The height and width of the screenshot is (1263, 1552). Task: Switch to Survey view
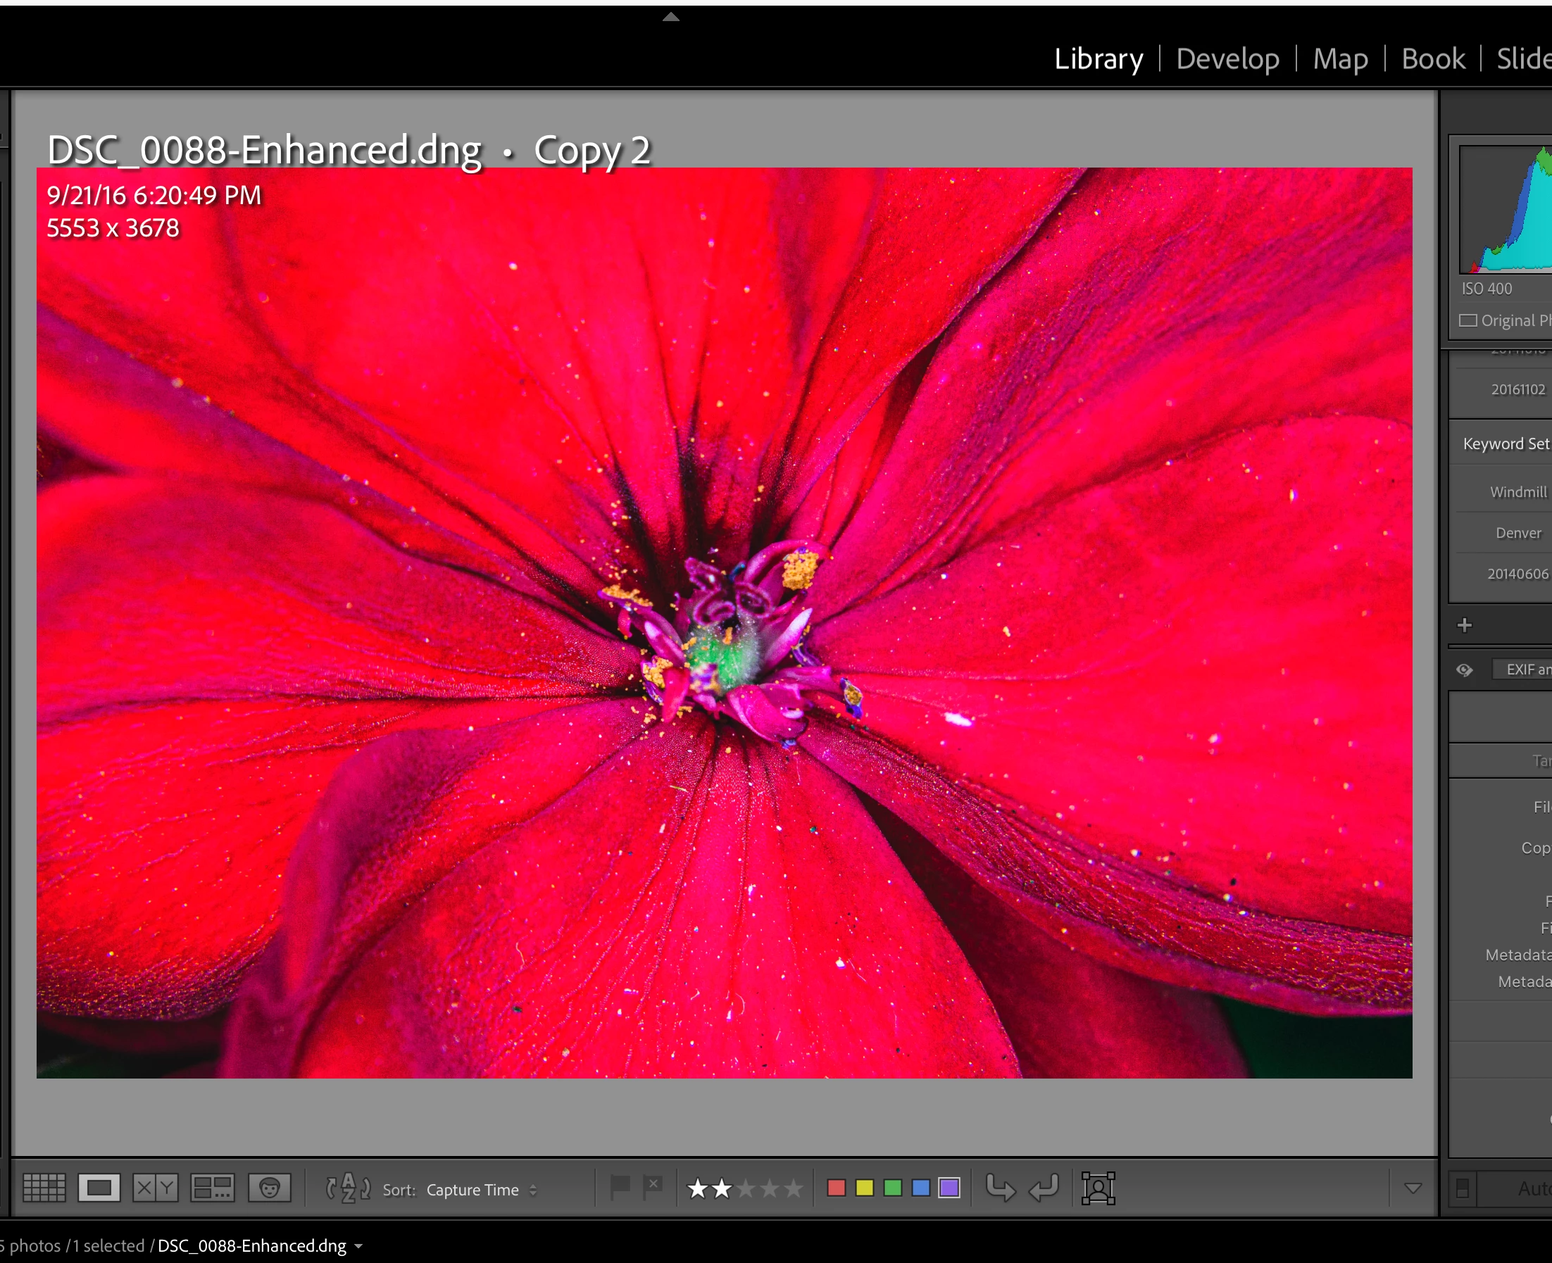coord(212,1188)
